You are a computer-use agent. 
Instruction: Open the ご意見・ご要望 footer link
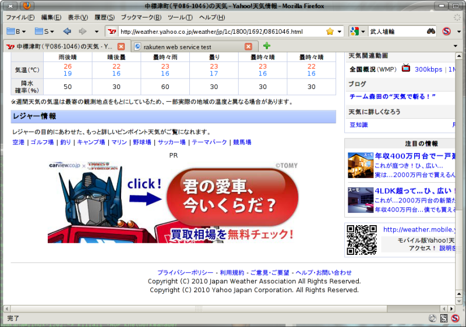coord(270,272)
